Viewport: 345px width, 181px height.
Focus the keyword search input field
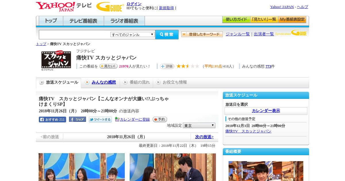[x=75, y=34]
